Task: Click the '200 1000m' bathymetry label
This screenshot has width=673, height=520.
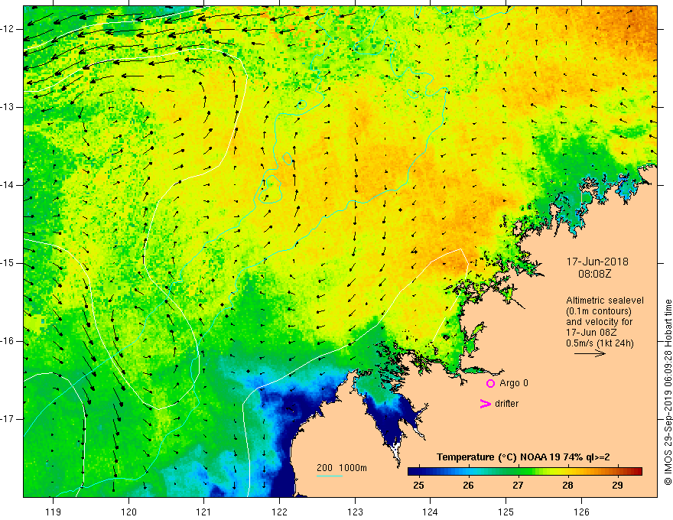Action: click(342, 468)
